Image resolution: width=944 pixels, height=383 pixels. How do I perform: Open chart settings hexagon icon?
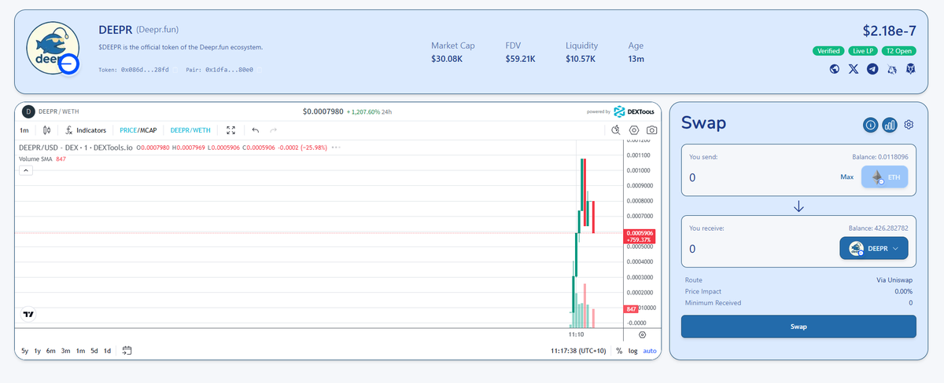click(x=634, y=130)
